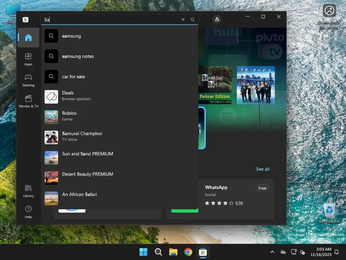
Task: Go to the Gaming section
Action: coord(28,81)
